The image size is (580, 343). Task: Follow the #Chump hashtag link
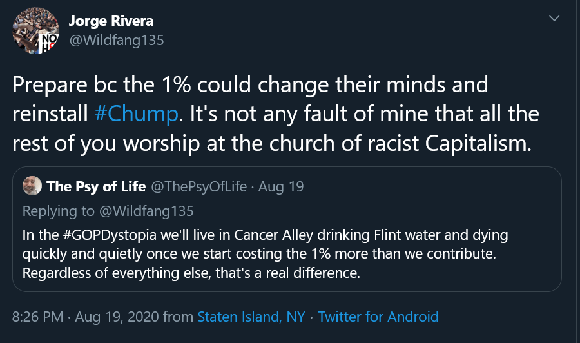(x=136, y=114)
